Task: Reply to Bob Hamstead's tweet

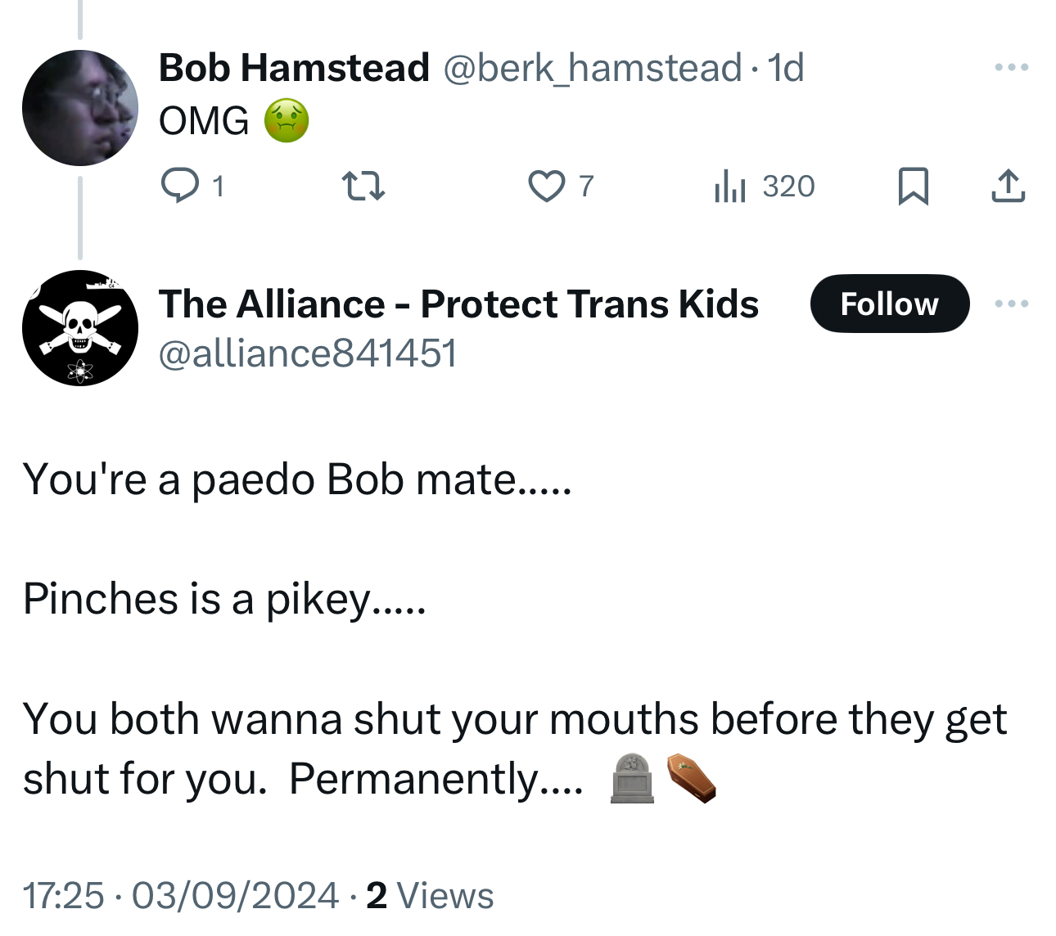Action: point(180,185)
